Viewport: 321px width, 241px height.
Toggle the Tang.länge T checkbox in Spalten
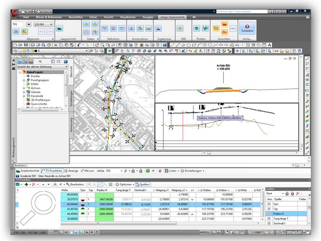coord(269,219)
